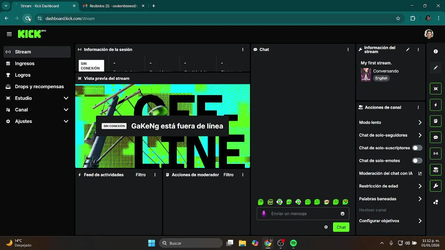Open Información del stream three-dot menu
445x250 pixels.
(x=418, y=50)
